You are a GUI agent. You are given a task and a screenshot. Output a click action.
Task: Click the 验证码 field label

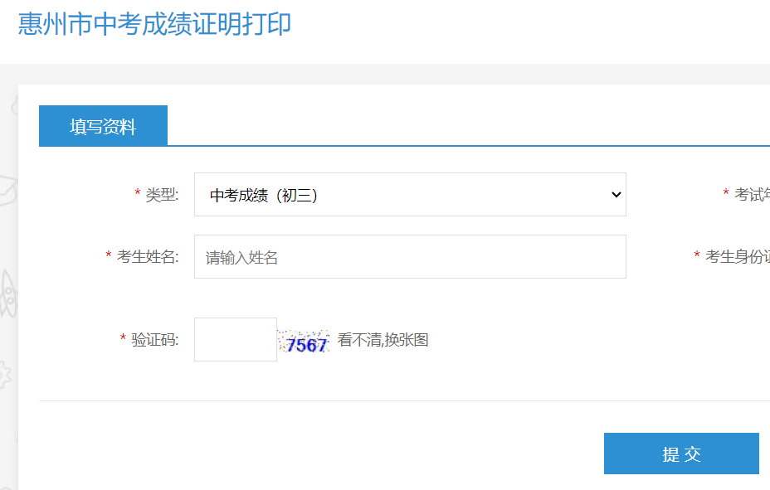coord(155,340)
